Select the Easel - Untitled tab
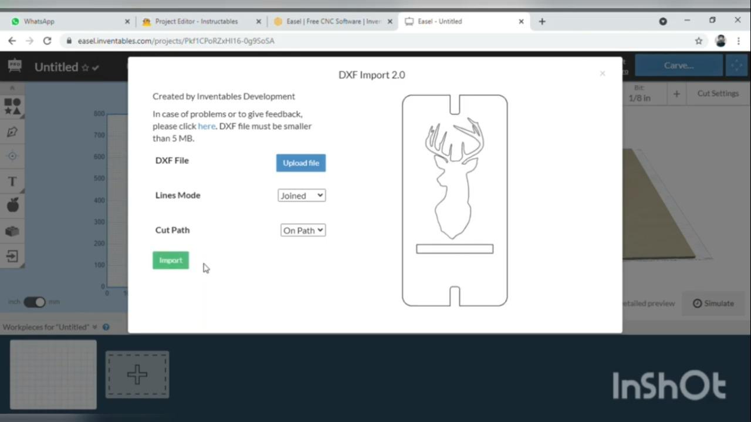 [465, 21]
